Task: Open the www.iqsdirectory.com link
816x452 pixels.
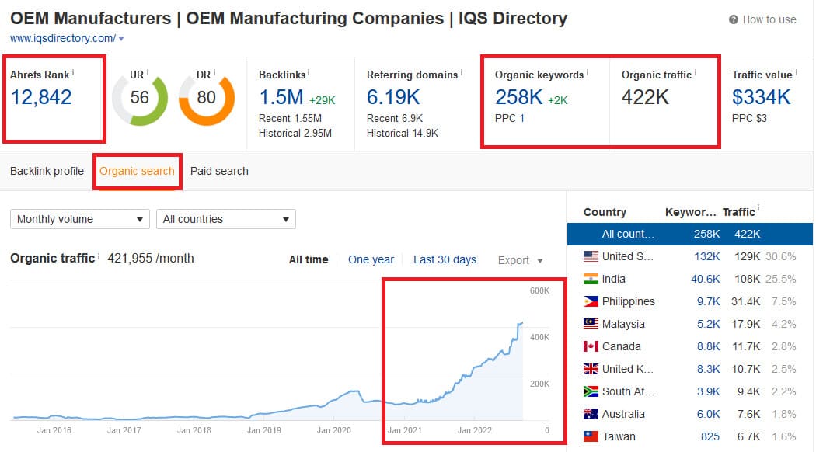Action: [x=63, y=38]
